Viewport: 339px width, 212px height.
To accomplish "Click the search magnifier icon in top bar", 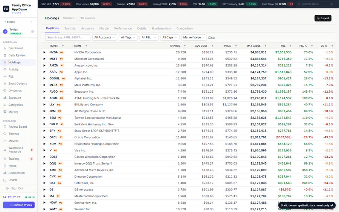I will 299,4.
